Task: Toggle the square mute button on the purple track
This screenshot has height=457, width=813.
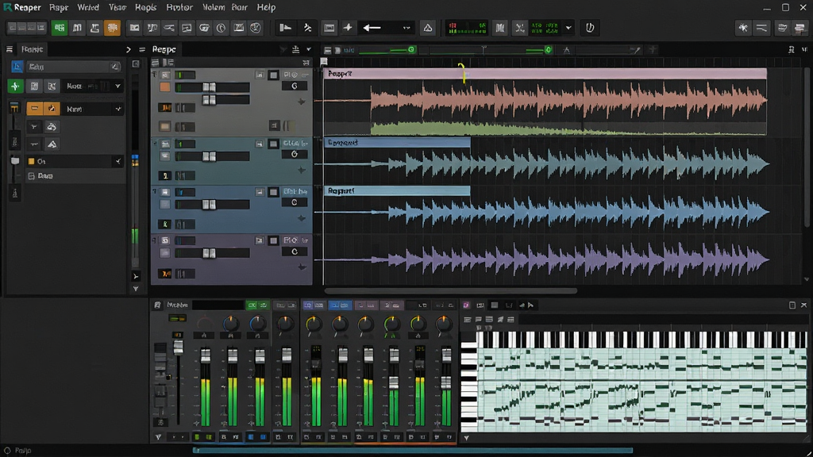Action: [273, 240]
